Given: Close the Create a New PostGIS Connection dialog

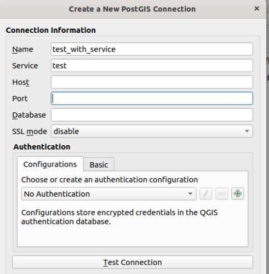Looking at the screenshot, I should (x=257, y=9).
